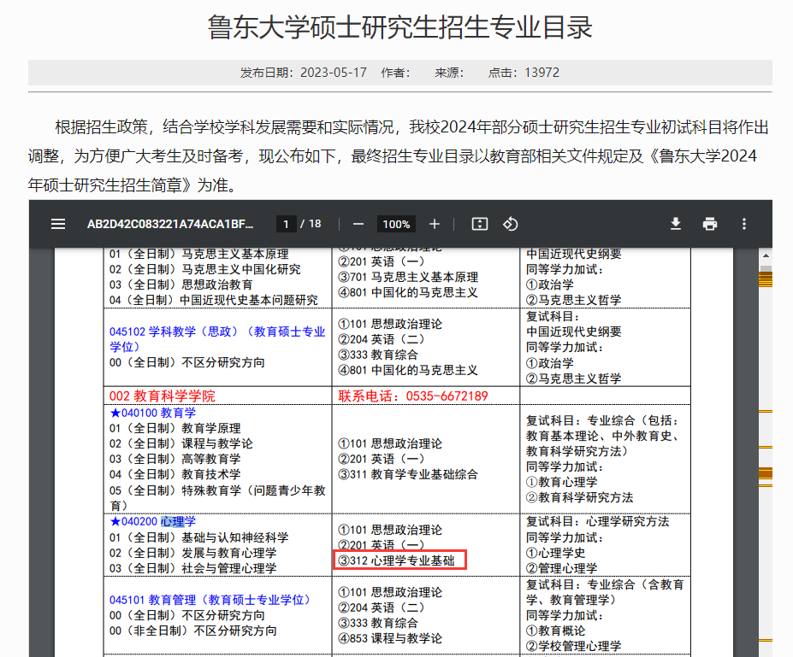Click 04（全日制）教育技术学 direction
The width and height of the screenshot is (793, 657).
(175, 475)
